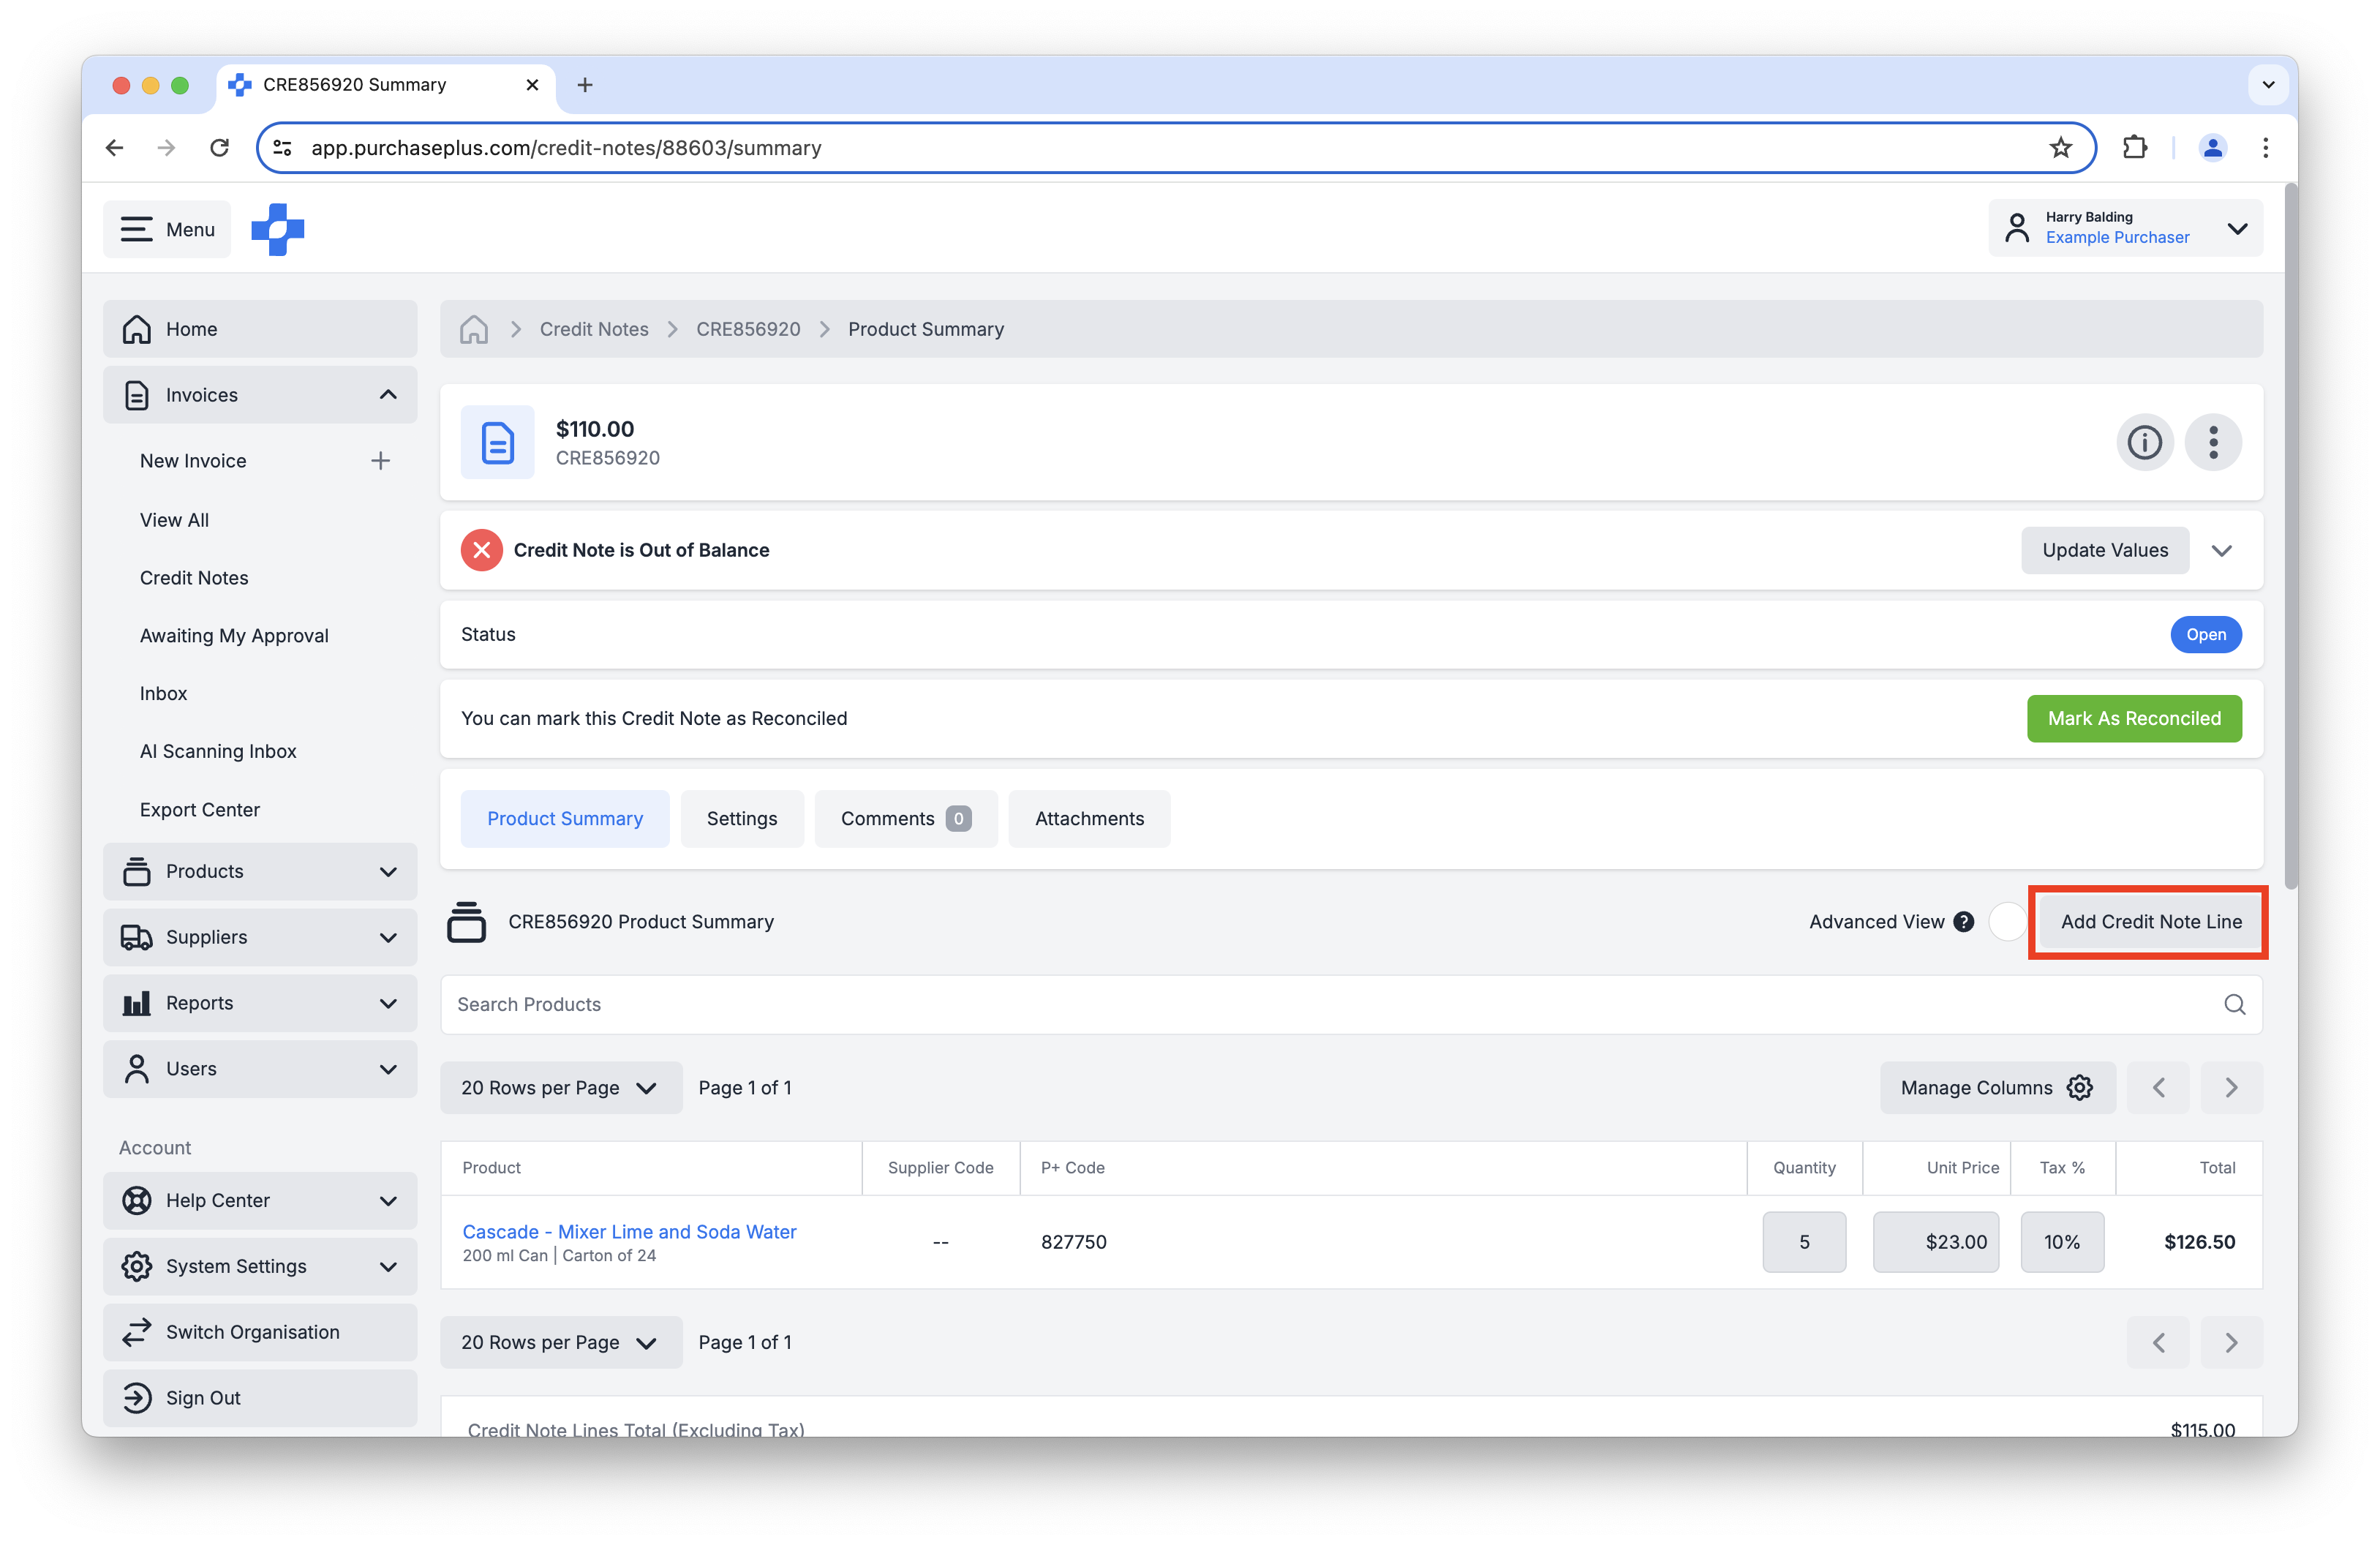This screenshot has width=2380, height=1545.
Task: Click the Quantity field showing 5
Action: point(1803,1242)
